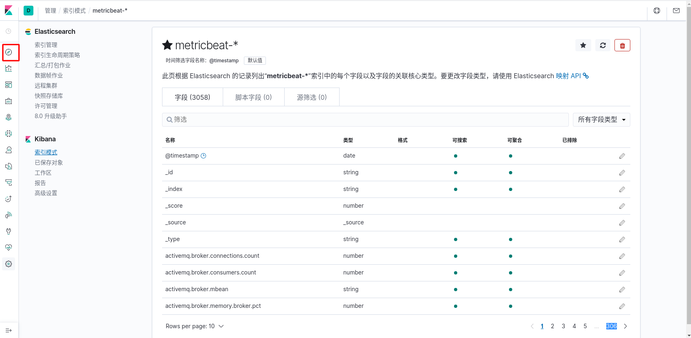
Task: Edit the @timestamp field pencil
Action: [622, 156]
